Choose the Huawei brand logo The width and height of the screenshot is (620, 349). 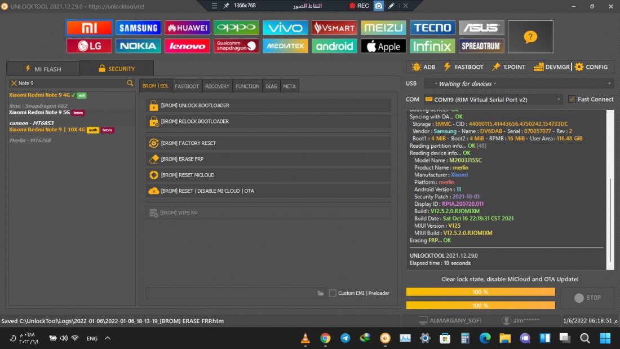point(187,28)
